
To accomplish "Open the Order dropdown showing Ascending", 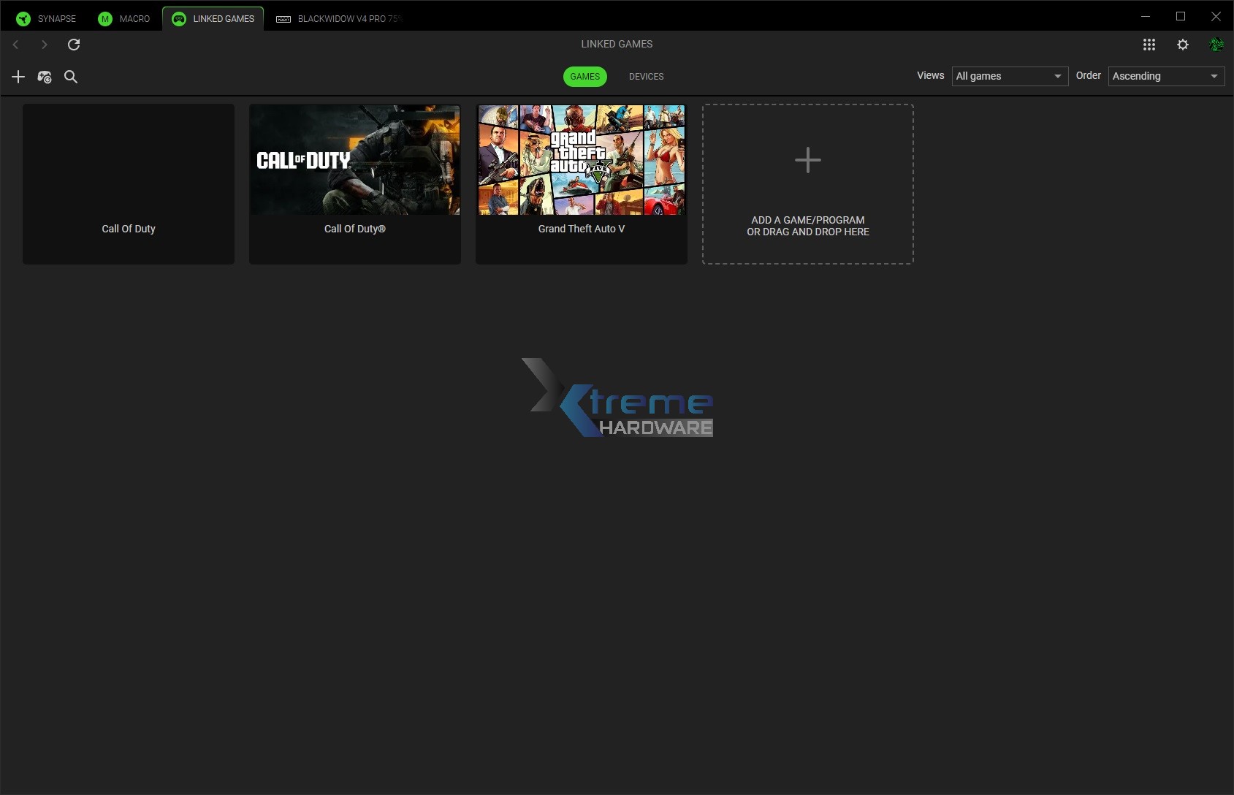I will point(1165,76).
